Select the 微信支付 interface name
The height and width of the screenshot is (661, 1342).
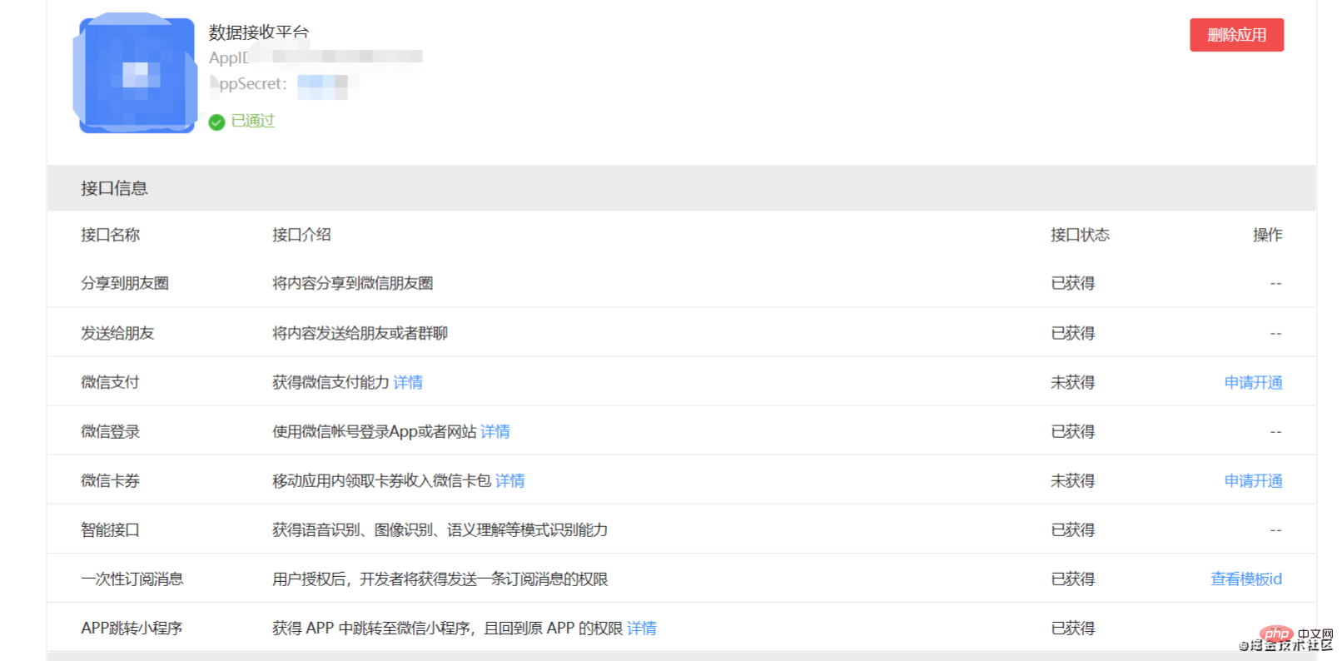110,382
